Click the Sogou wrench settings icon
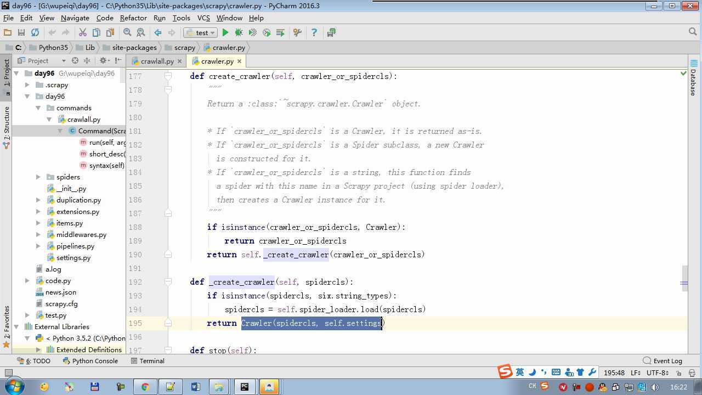702x395 pixels. pos(592,372)
